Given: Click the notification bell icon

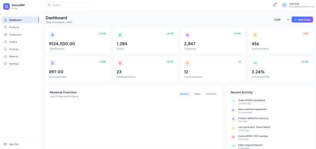Looking at the screenshot, I should pos(274,5).
